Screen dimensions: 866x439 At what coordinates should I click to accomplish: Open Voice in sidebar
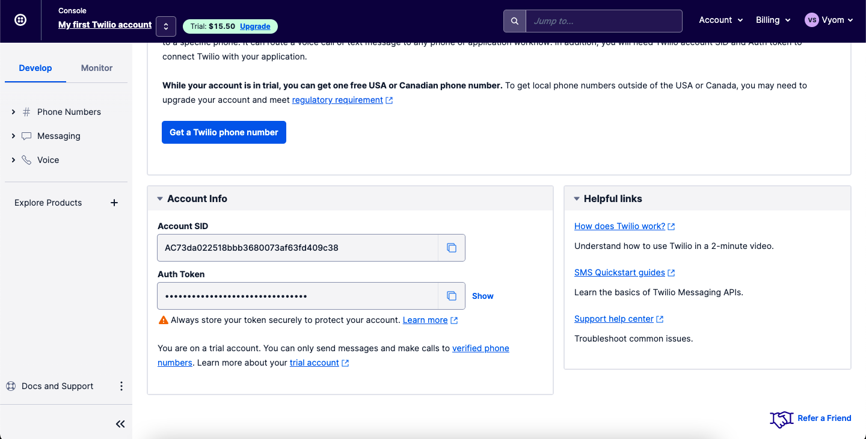click(48, 160)
